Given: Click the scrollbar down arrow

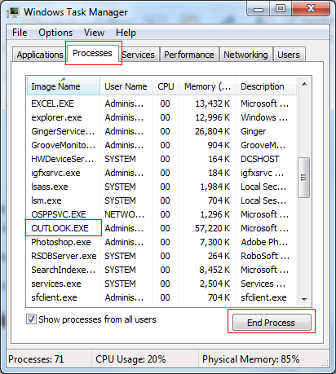Looking at the screenshot, I should 304,299.
